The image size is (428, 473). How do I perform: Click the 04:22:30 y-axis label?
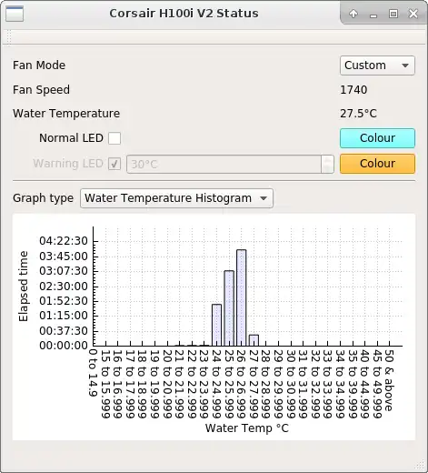pyautogui.click(x=64, y=241)
